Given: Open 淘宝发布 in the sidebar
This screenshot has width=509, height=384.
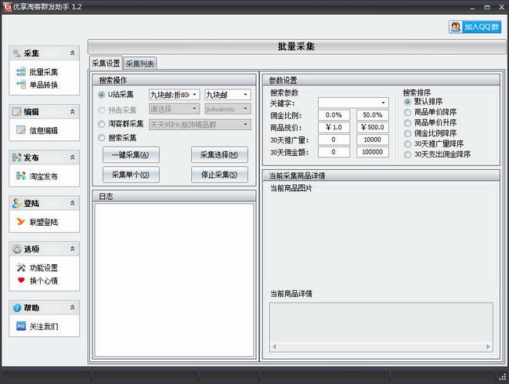Looking at the screenshot, I should tap(44, 176).
